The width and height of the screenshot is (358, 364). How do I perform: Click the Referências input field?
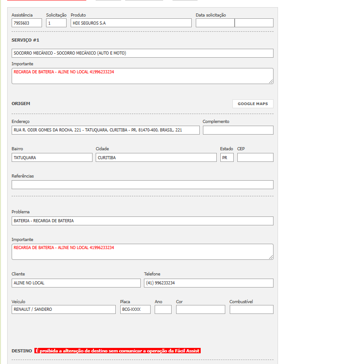pos(143,185)
